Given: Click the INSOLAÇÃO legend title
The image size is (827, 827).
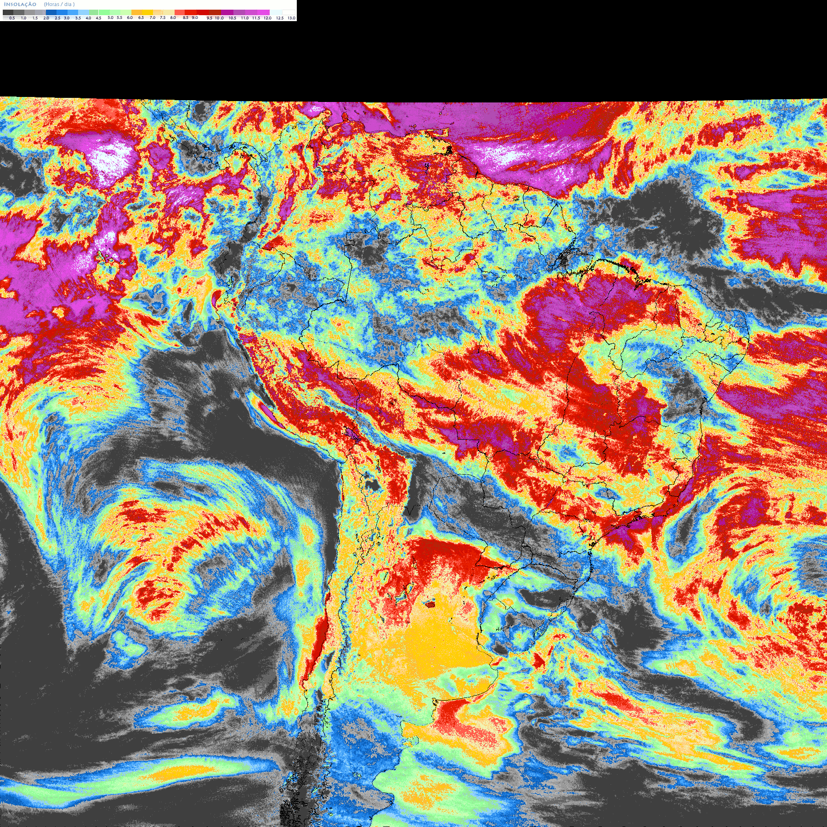Looking at the screenshot, I should pyautogui.click(x=20, y=5).
